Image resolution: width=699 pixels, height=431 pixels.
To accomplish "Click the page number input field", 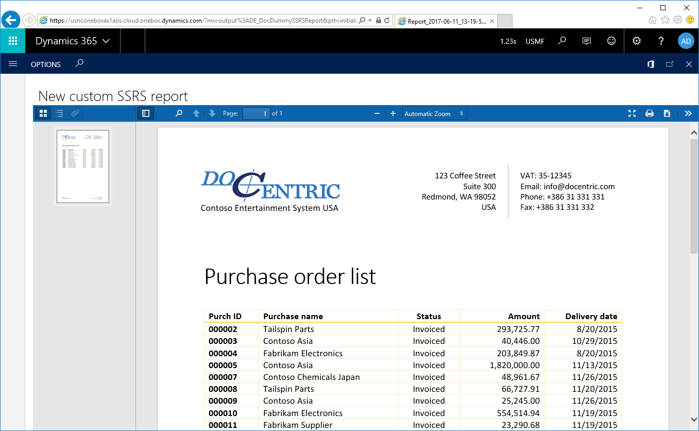I will (x=256, y=113).
